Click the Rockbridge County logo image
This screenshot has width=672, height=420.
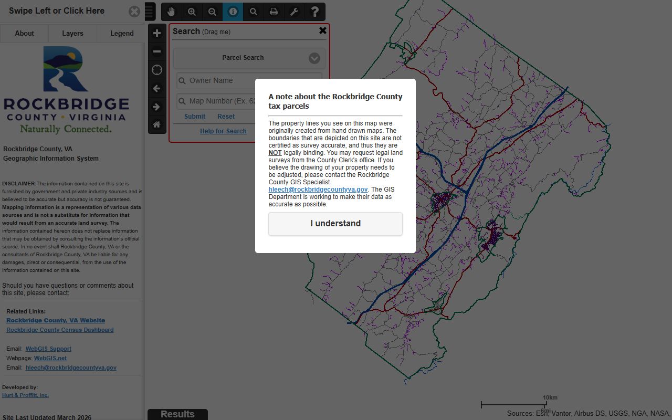click(x=66, y=90)
